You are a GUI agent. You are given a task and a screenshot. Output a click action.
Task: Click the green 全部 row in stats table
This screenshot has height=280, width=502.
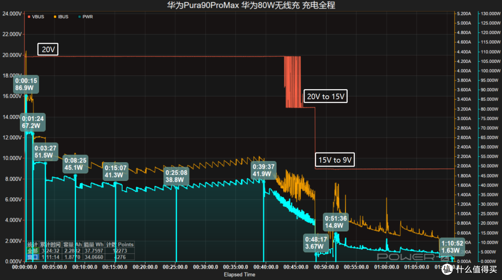(x=81, y=251)
